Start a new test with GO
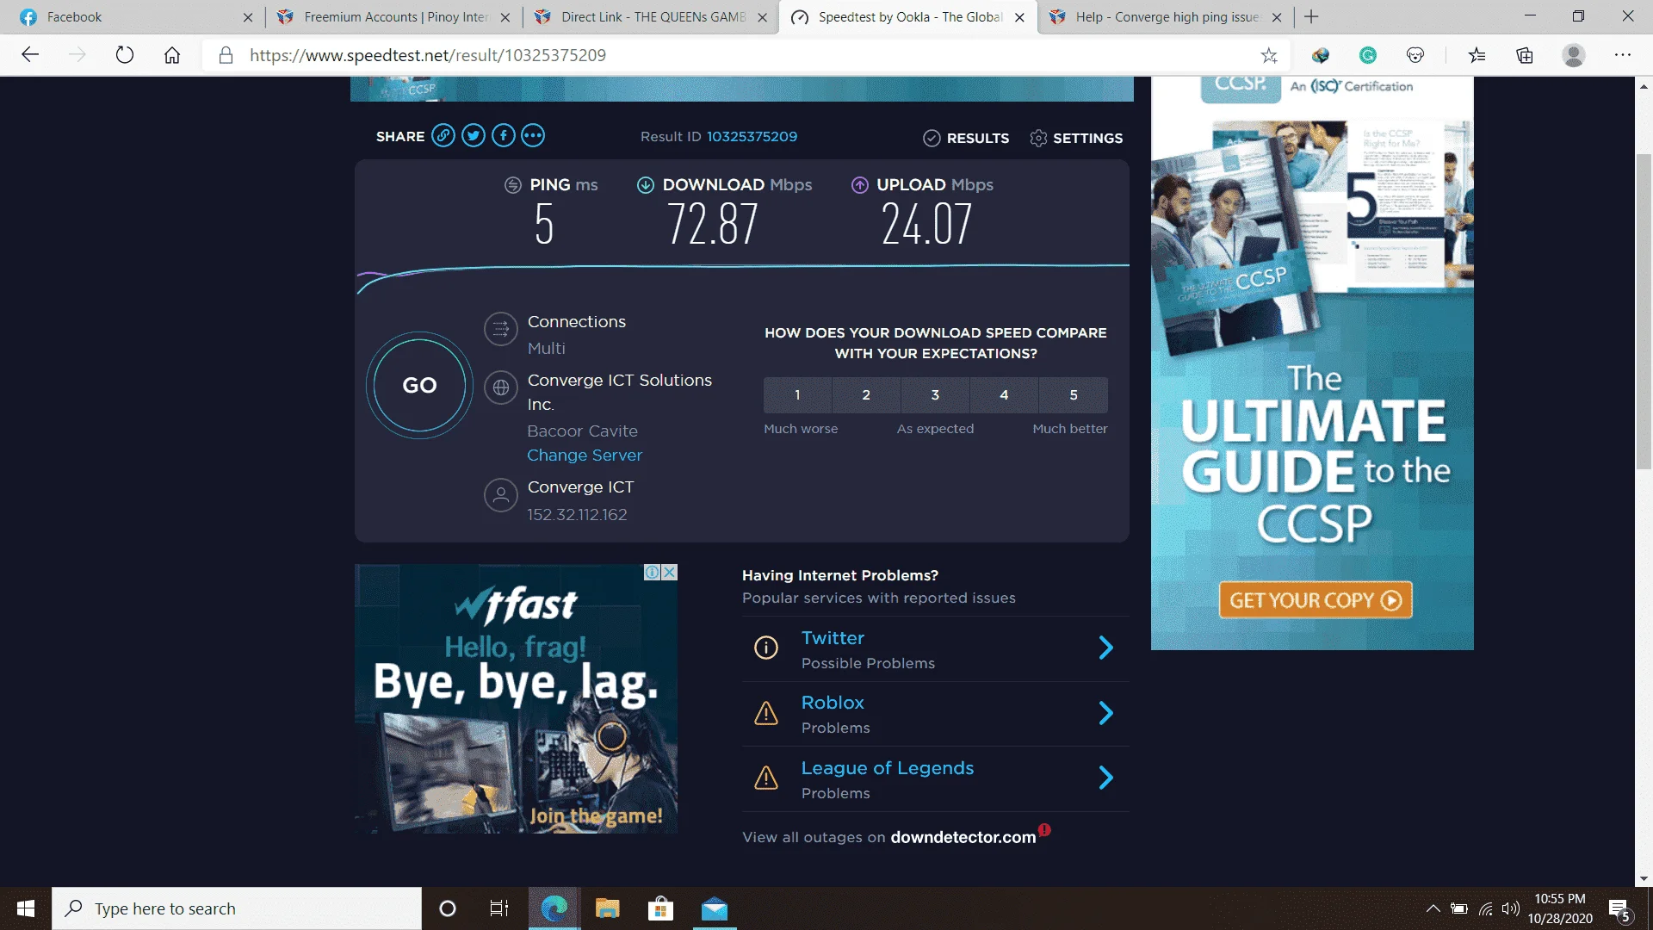1653x930 pixels. pyautogui.click(x=419, y=385)
